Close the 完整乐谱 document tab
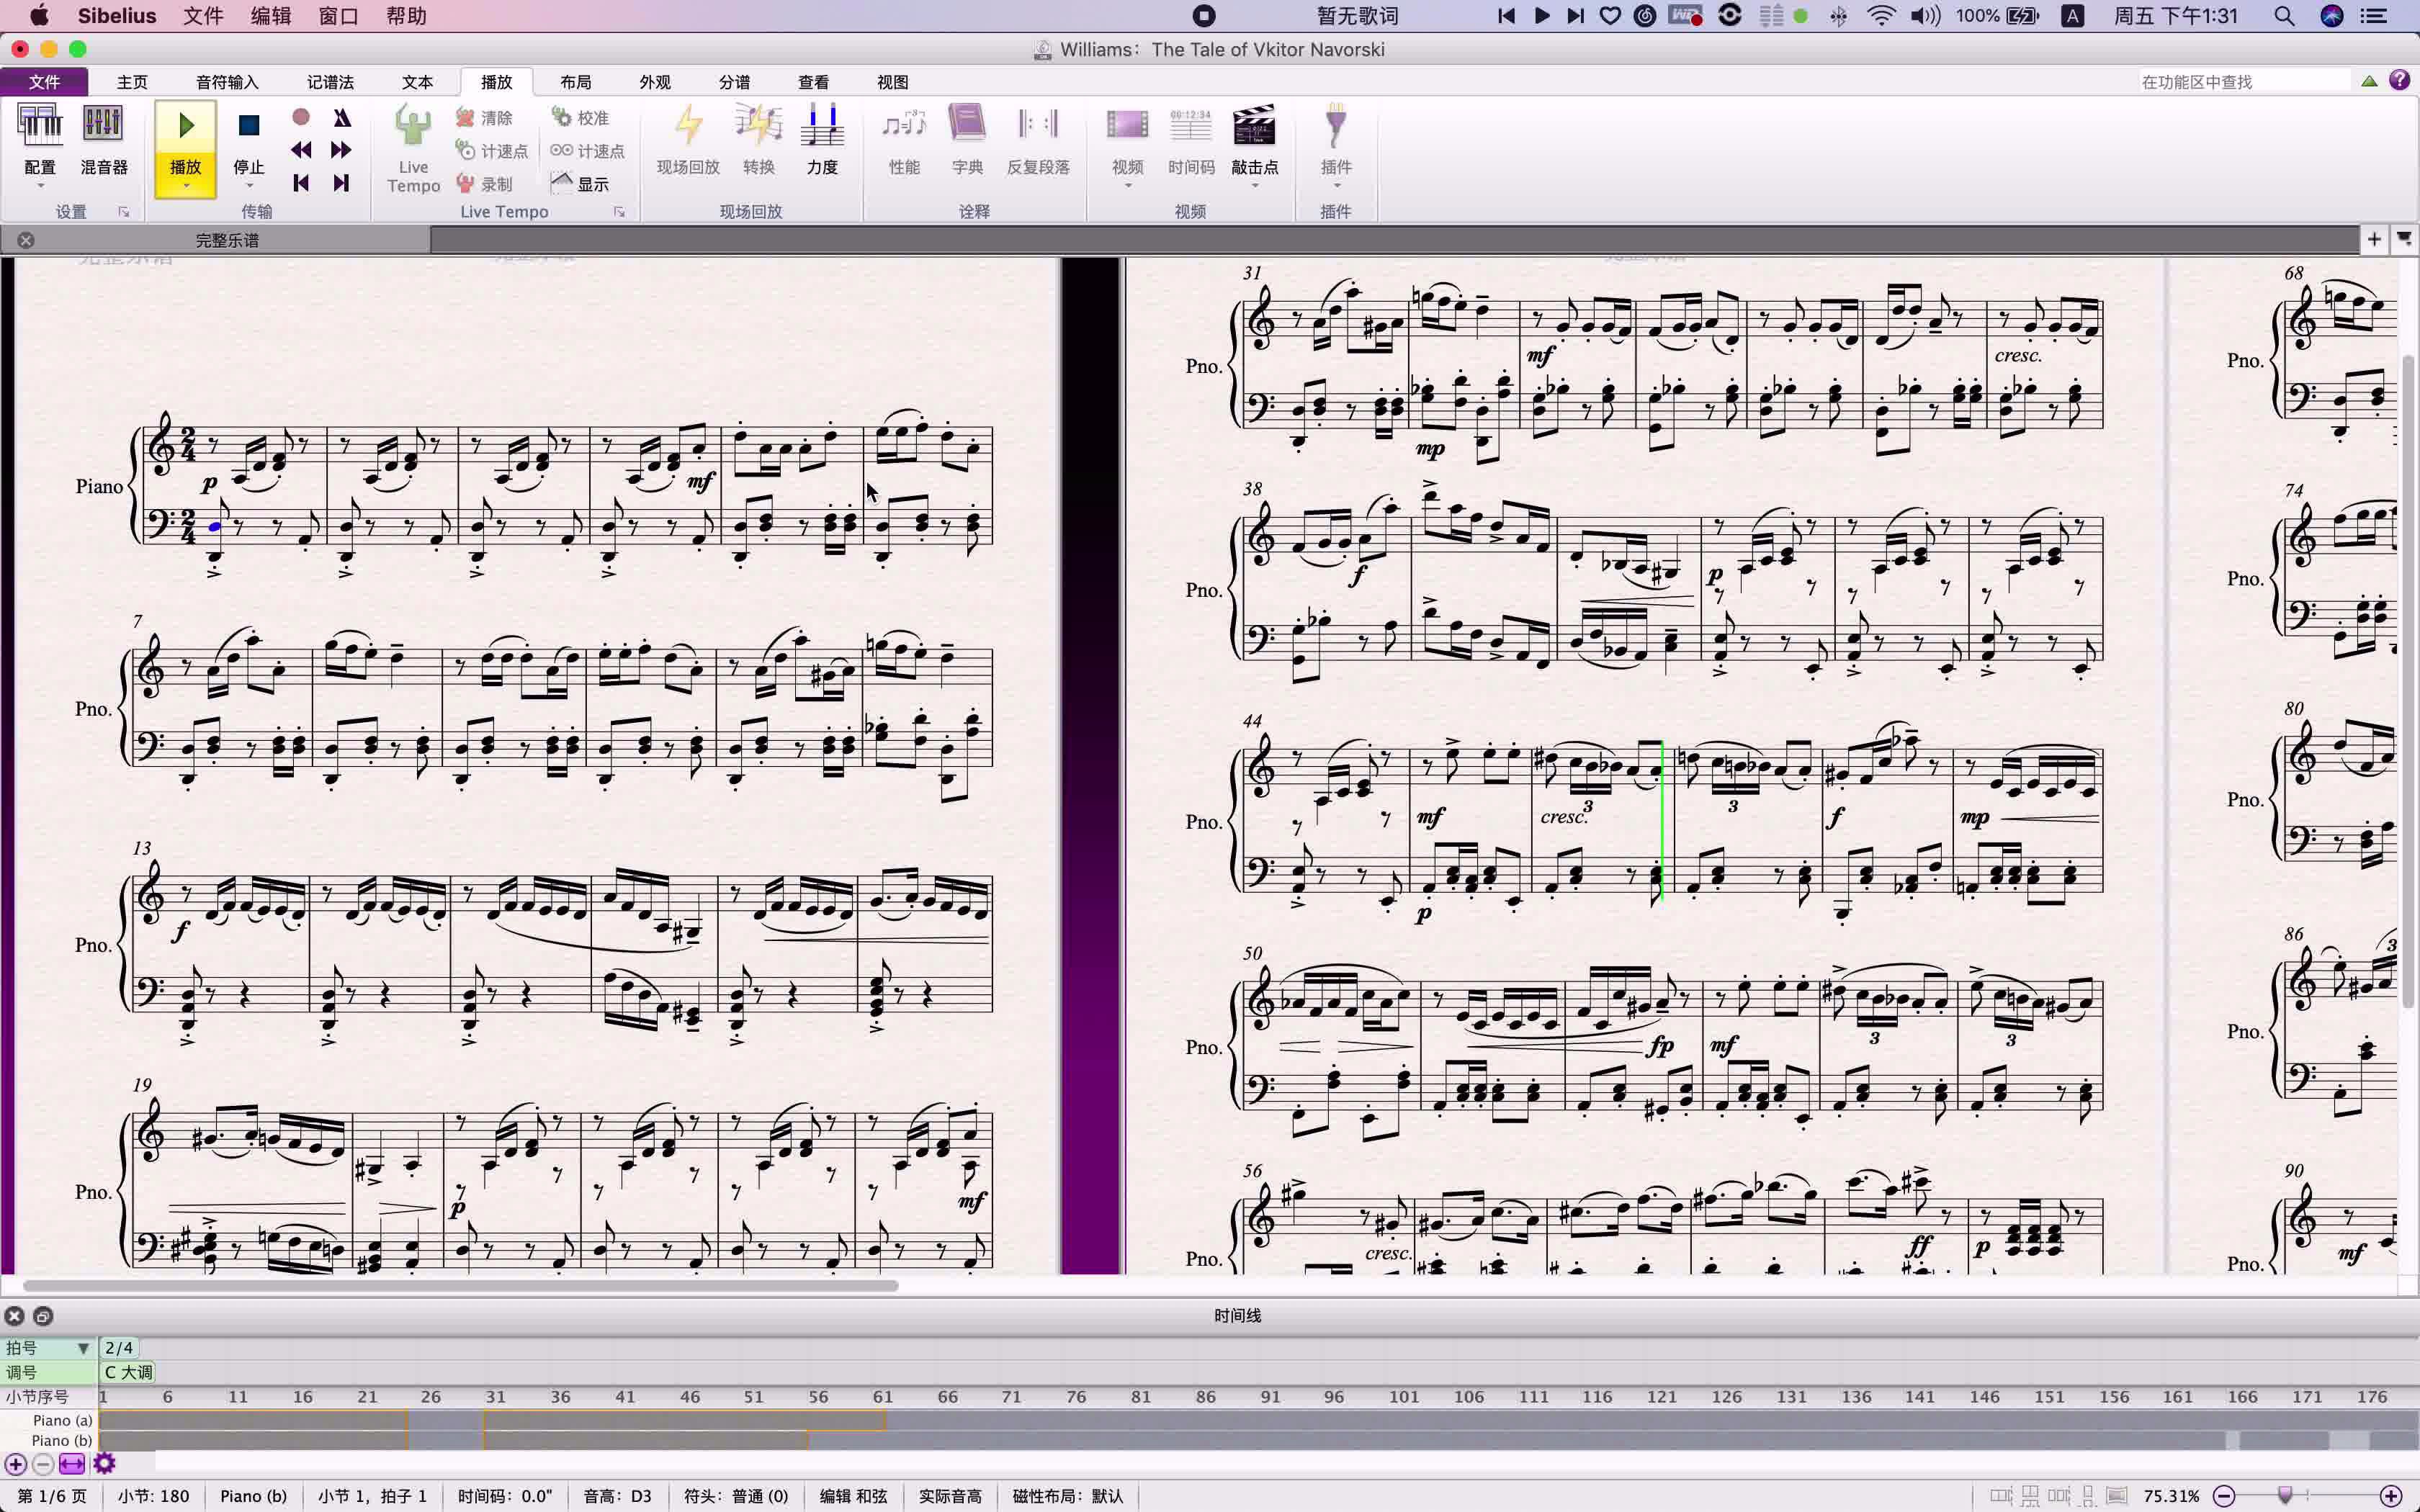This screenshot has width=2420, height=1512. pyautogui.click(x=26, y=240)
